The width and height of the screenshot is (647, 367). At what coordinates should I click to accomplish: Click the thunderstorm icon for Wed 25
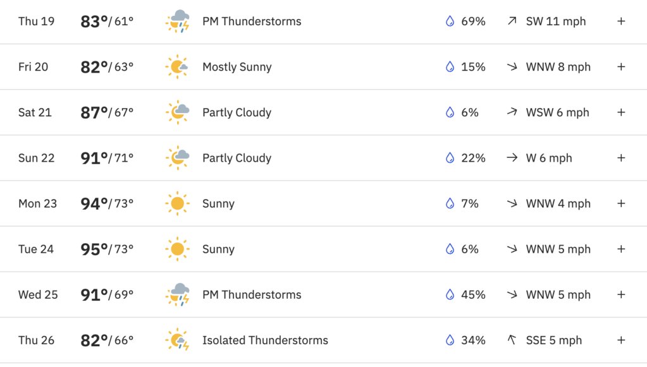click(x=178, y=294)
